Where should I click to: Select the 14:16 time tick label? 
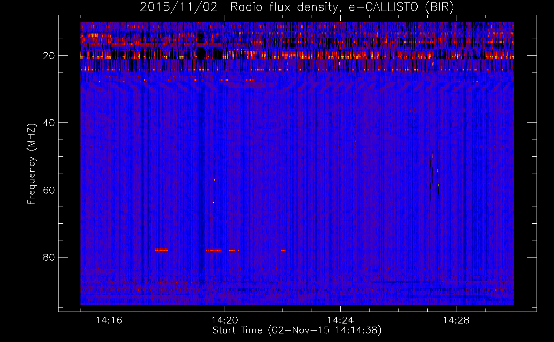(x=109, y=320)
